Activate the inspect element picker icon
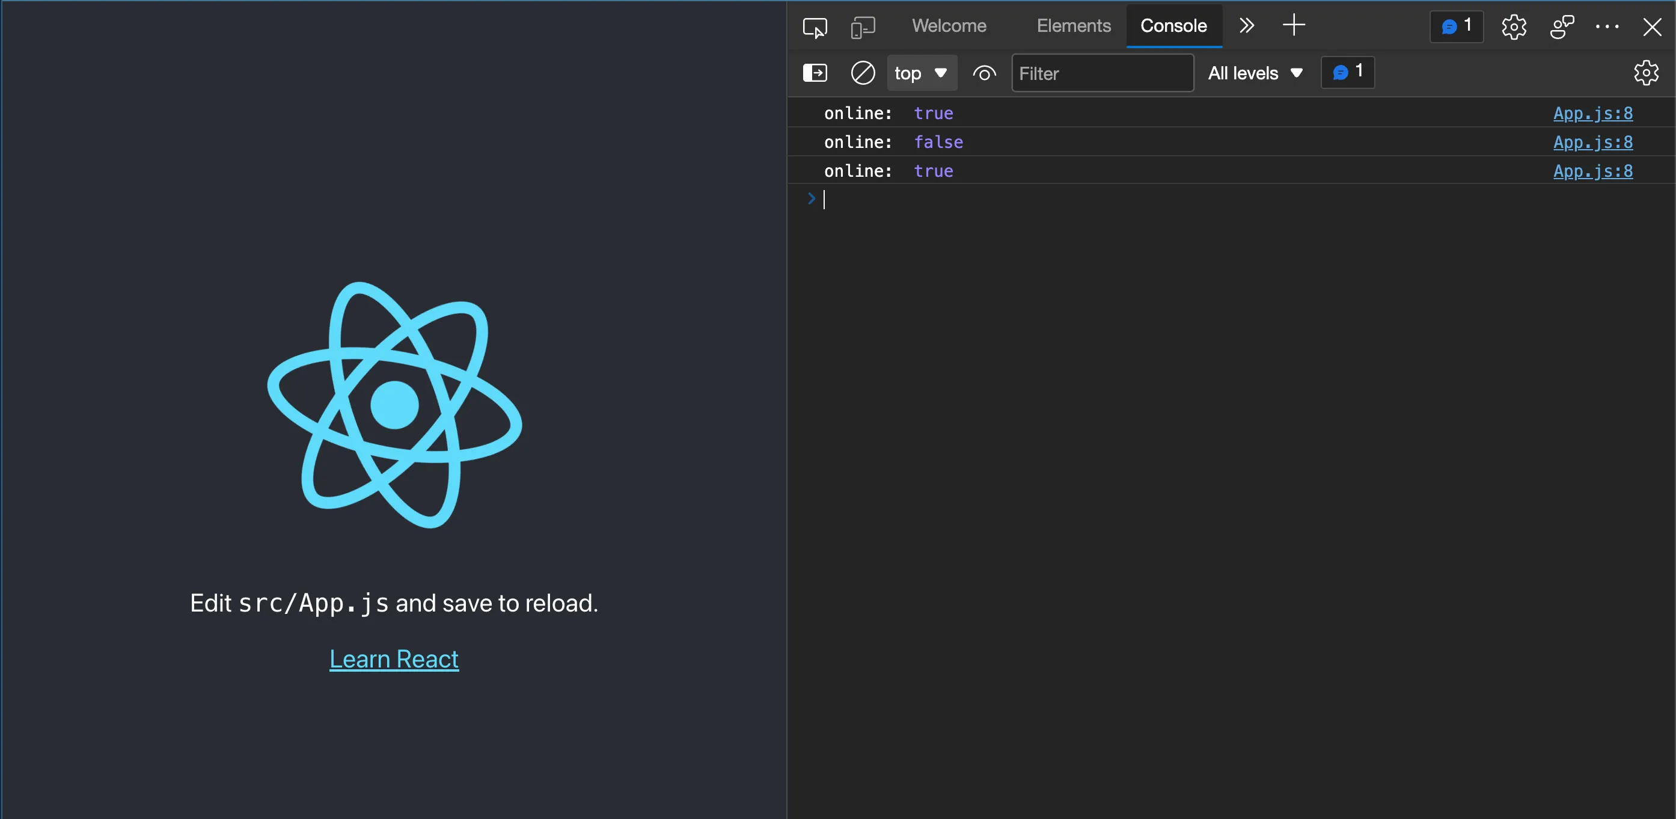The height and width of the screenshot is (819, 1676). pyautogui.click(x=815, y=26)
